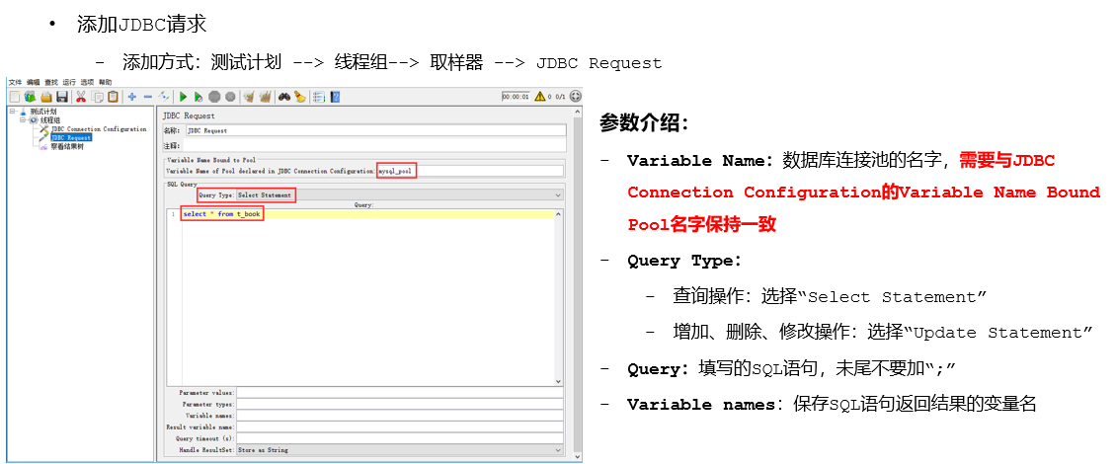This screenshot has height=464, width=1116.
Task: Select 察看结果树 in the tree
Action: [x=67, y=146]
